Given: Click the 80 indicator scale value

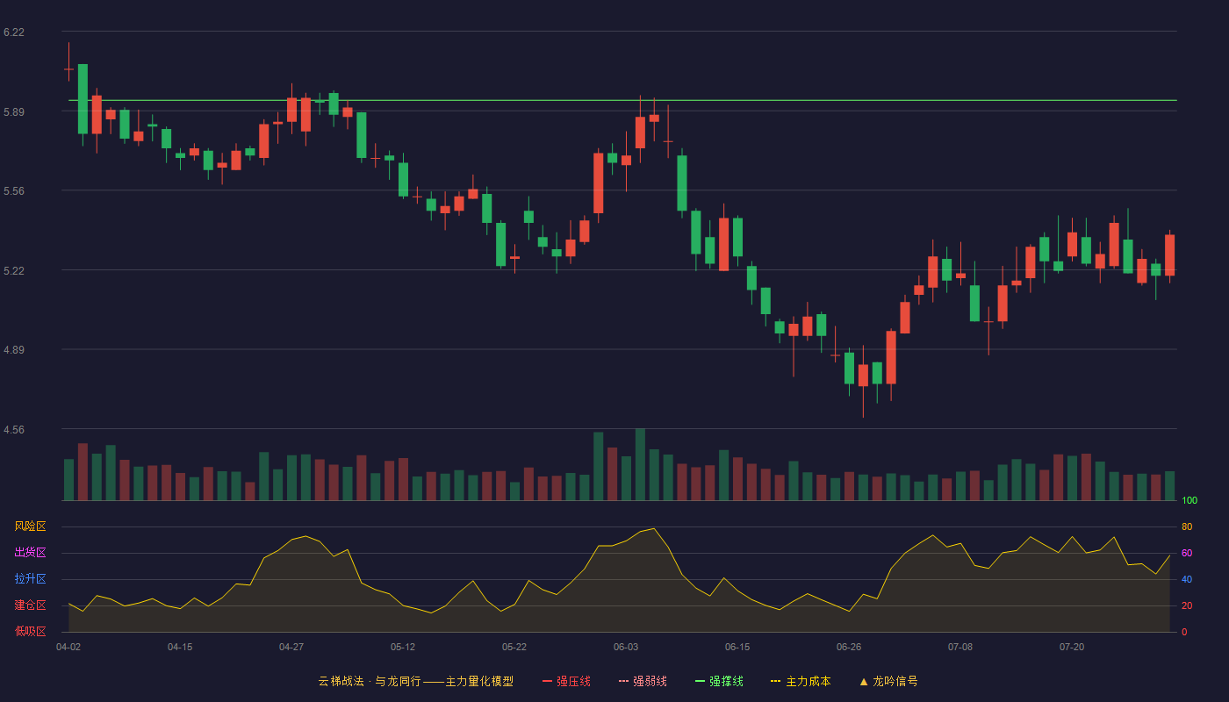Looking at the screenshot, I should click(x=1187, y=526).
